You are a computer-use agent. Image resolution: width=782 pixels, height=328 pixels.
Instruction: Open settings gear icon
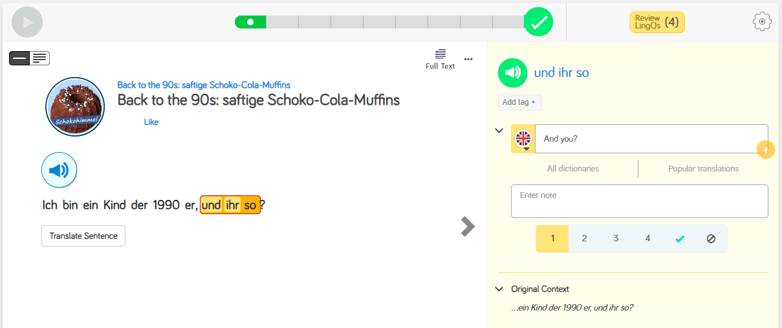coord(763,22)
